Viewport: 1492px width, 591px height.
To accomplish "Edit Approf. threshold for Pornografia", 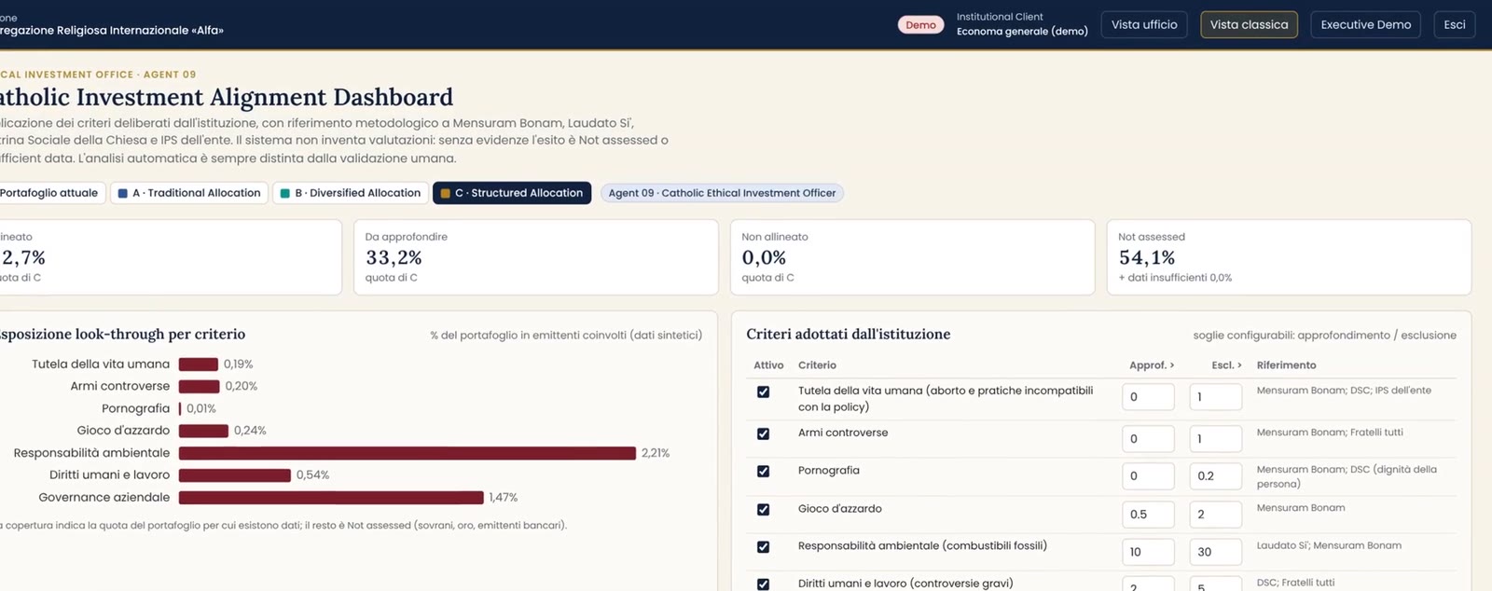I will point(1148,475).
